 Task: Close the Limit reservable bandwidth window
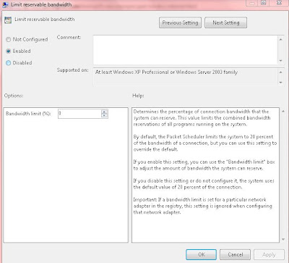(x=279, y=3)
